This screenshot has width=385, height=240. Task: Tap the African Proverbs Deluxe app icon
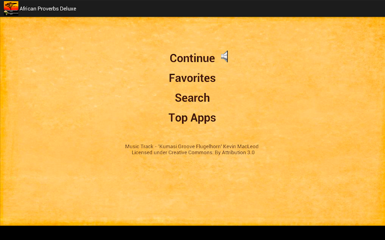point(11,8)
